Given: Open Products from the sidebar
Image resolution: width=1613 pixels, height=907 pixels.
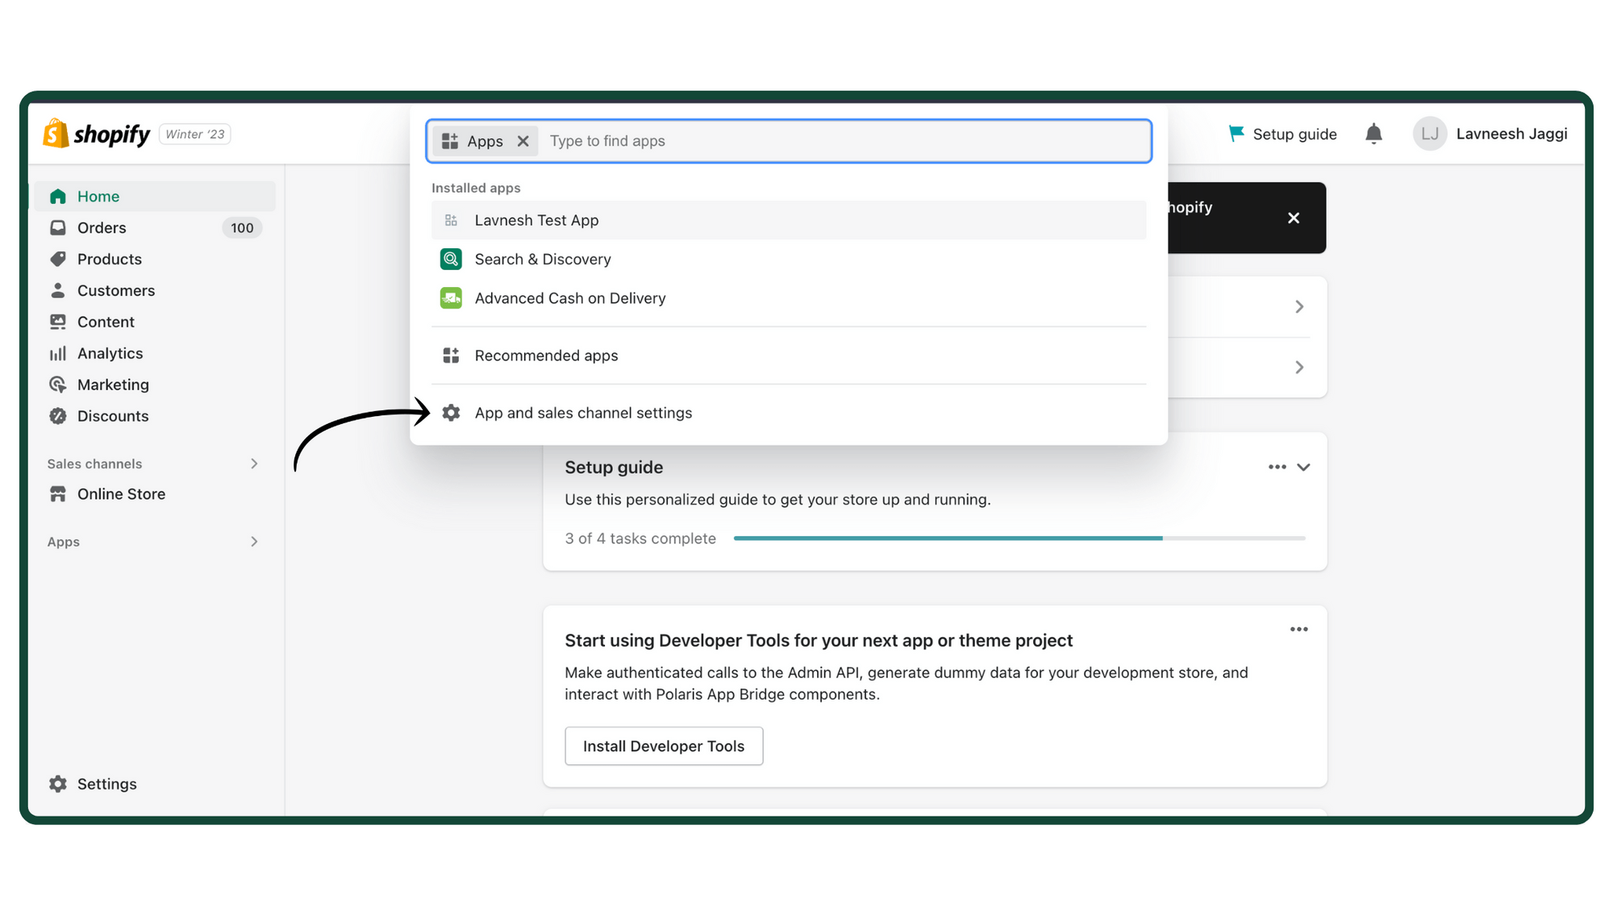Looking at the screenshot, I should [57, 259].
